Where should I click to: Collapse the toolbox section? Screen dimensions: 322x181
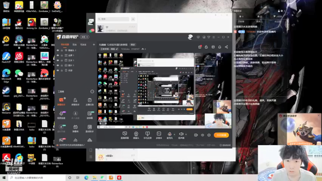pyautogui.click(x=92, y=92)
